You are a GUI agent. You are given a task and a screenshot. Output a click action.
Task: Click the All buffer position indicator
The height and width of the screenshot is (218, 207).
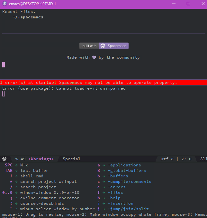click(203, 159)
